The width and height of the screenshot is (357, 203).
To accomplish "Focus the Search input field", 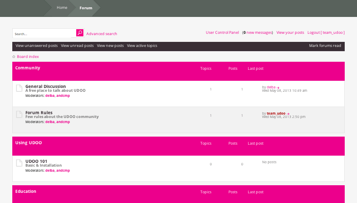I will (x=44, y=34).
